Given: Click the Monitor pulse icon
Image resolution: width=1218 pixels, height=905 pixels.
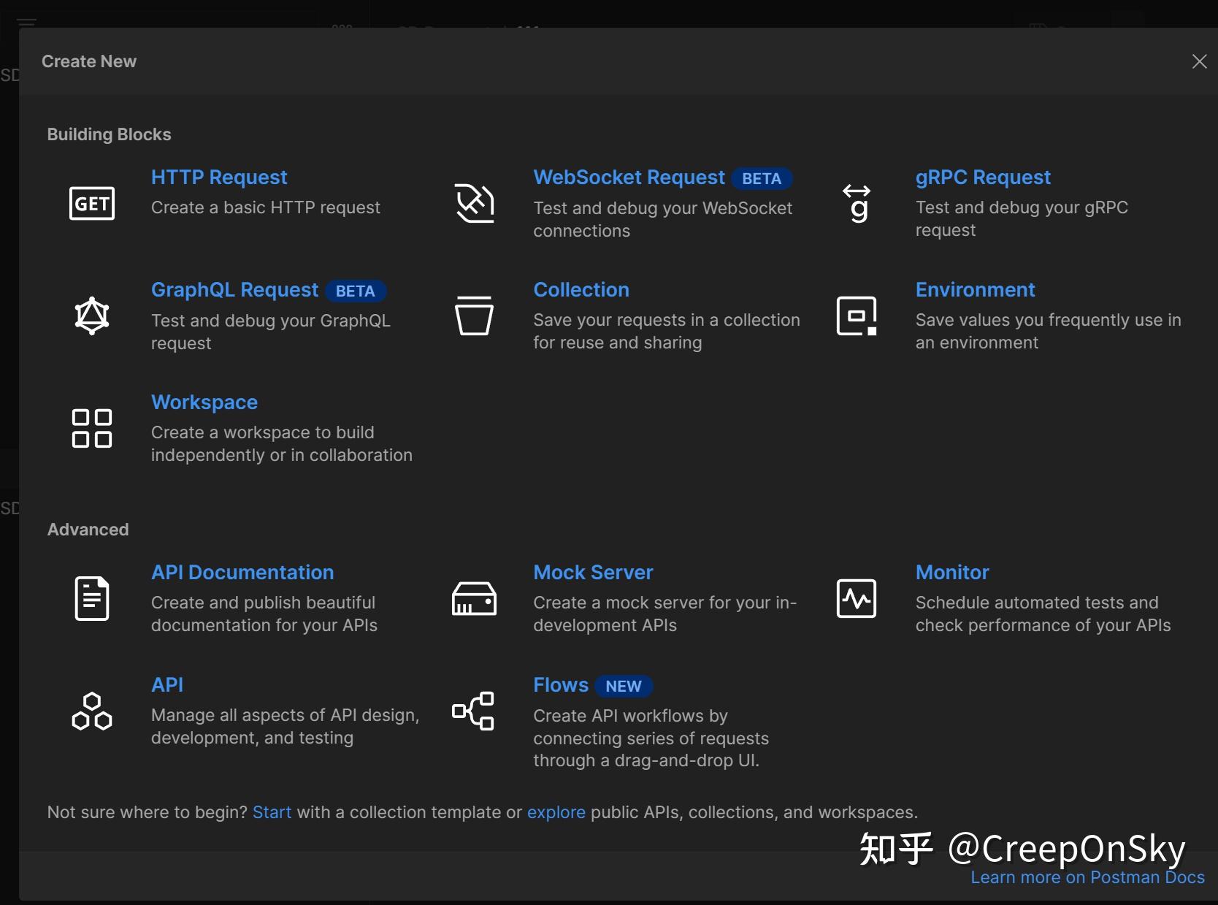Looking at the screenshot, I should pos(857,598).
